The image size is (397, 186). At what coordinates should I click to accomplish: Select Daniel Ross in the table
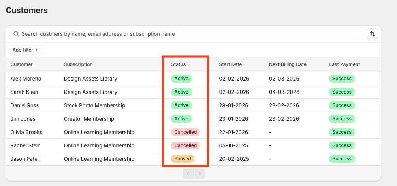[x=24, y=105]
